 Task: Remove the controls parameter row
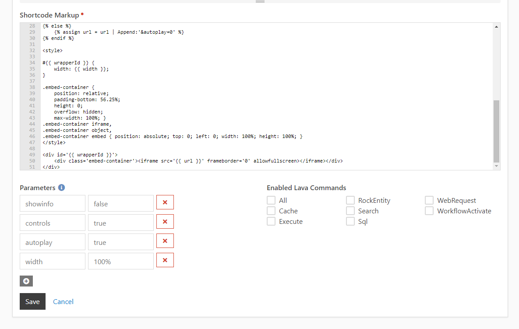[x=165, y=221]
